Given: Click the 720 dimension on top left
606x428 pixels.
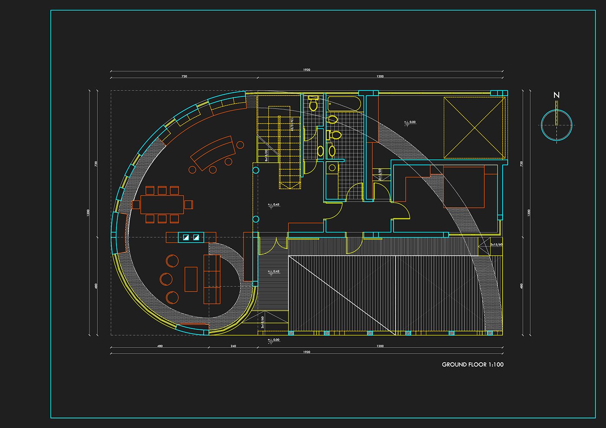Looking at the screenshot, I should [x=184, y=76].
